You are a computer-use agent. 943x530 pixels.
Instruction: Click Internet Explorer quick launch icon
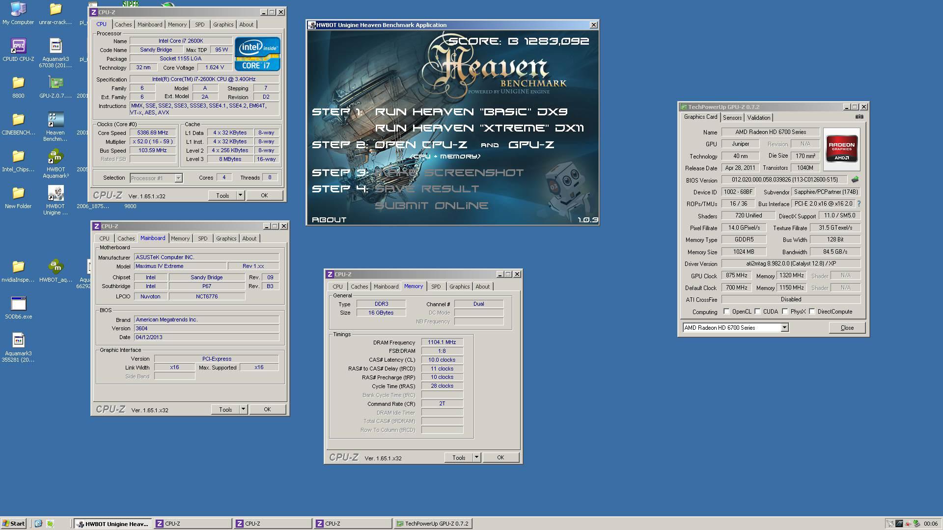coord(38,524)
